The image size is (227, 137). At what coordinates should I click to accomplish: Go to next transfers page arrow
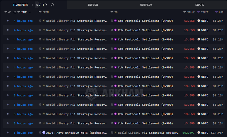(46, 5)
